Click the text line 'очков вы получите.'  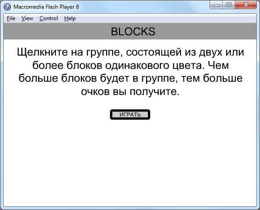(130, 92)
